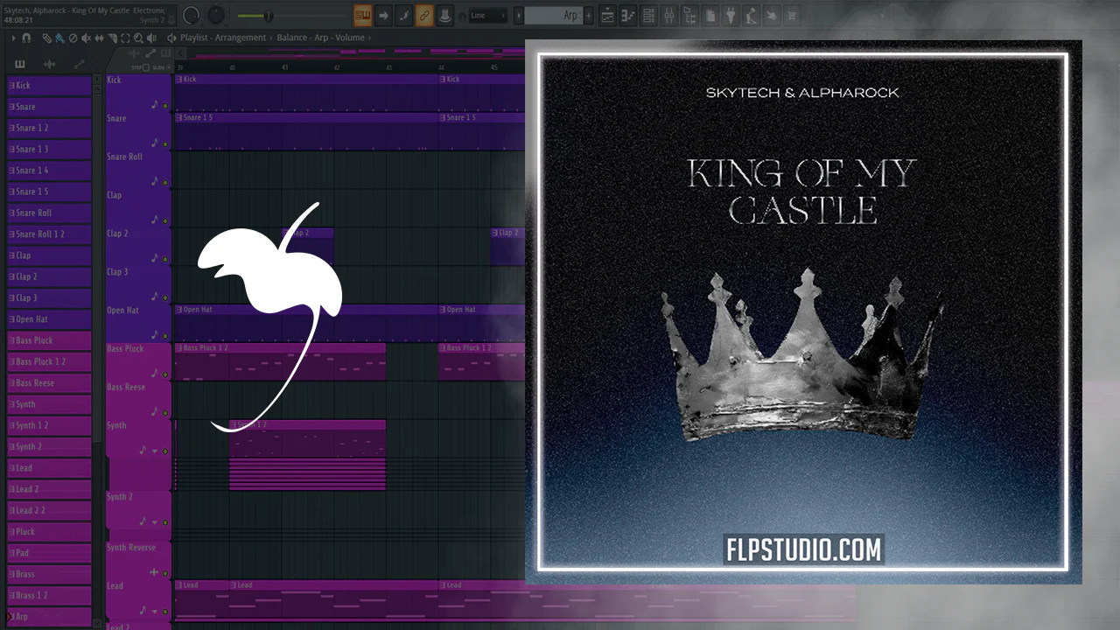Screen dimensions: 1120x630
Task: Expand the Lead track dropdown arrow
Action: [x=155, y=611]
